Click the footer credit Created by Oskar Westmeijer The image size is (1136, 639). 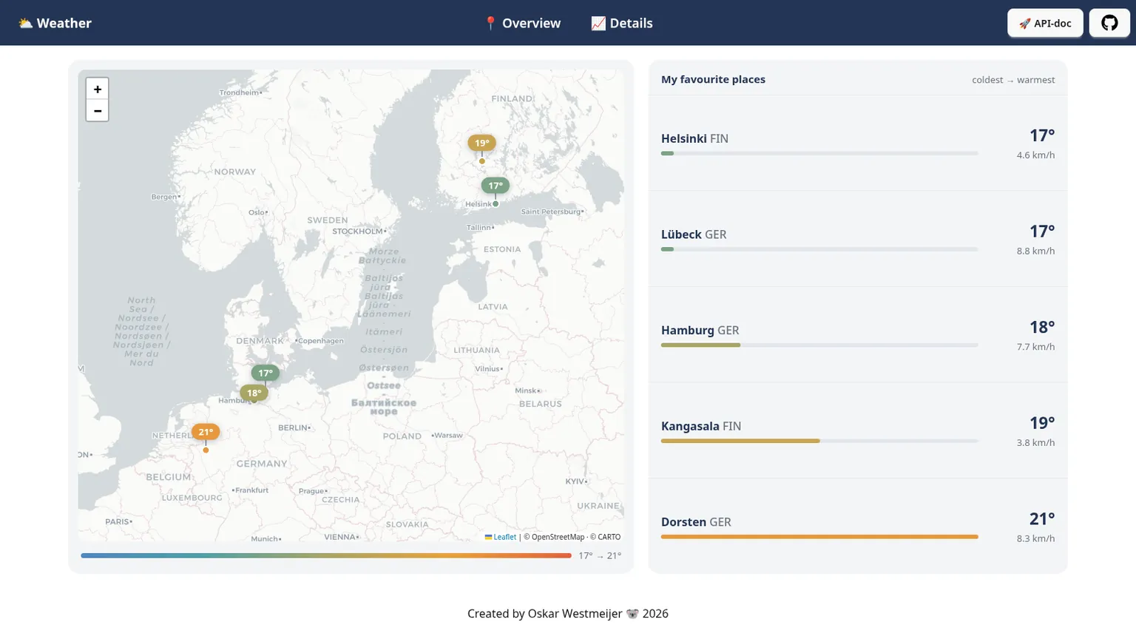tap(568, 613)
